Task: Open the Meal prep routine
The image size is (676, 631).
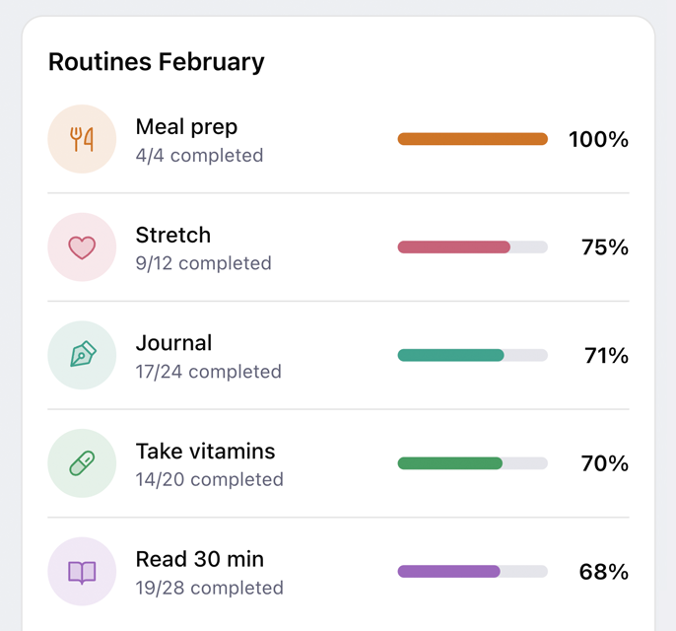Action: (x=186, y=127)
